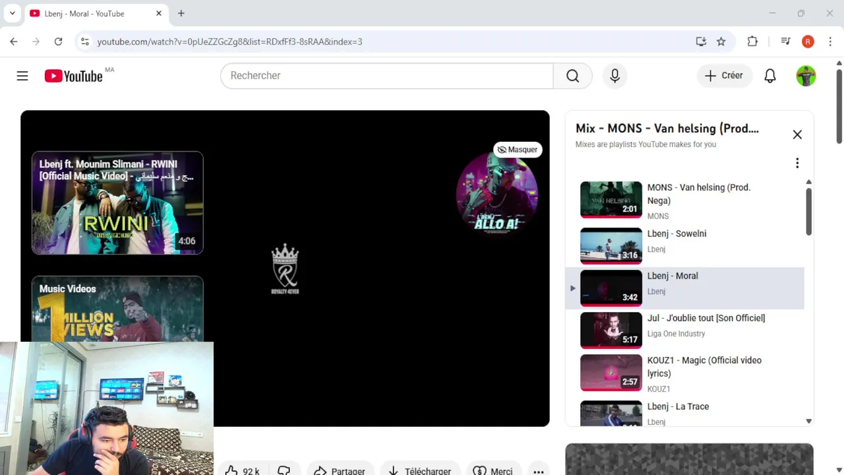
Task: Click the J'oublie tout thumbnail
Action: pyautogui.click(x=611, y=331)
